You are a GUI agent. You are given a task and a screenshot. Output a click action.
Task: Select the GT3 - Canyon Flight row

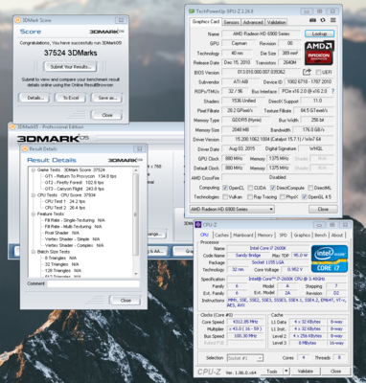[x=74, y=189]
